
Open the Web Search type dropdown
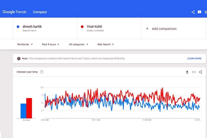point(105,44)
